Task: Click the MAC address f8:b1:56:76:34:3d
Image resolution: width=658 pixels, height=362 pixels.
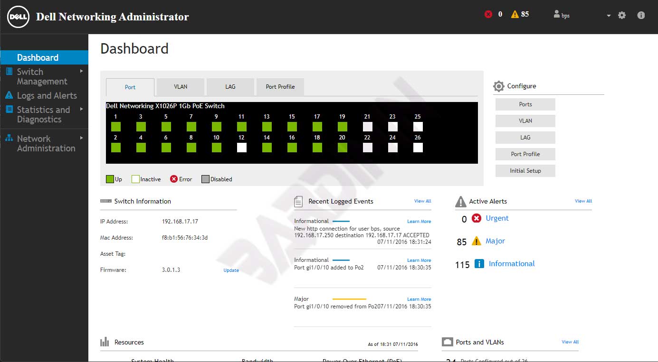Action: coord(185,238)
